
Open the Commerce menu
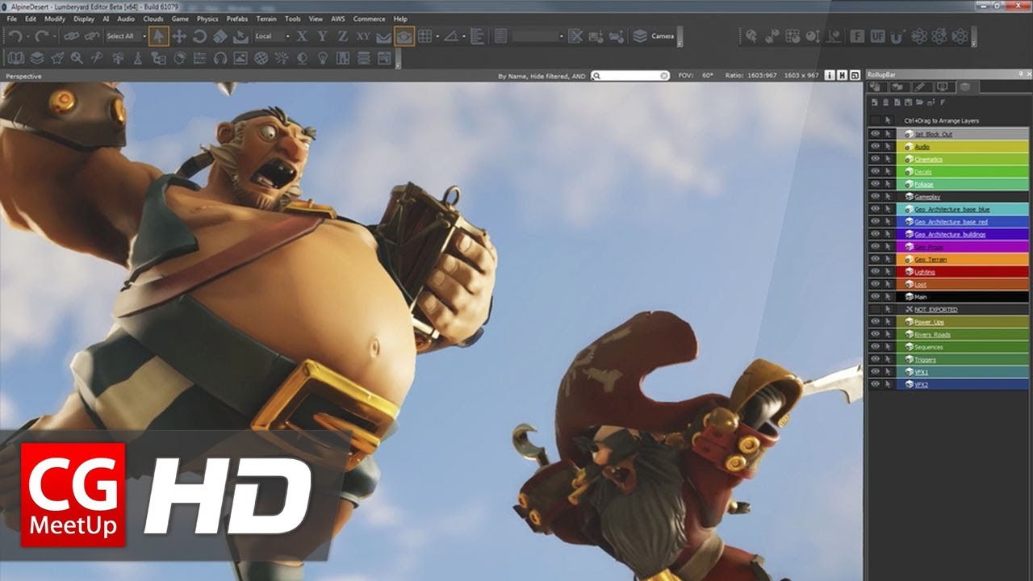point(369,19)
